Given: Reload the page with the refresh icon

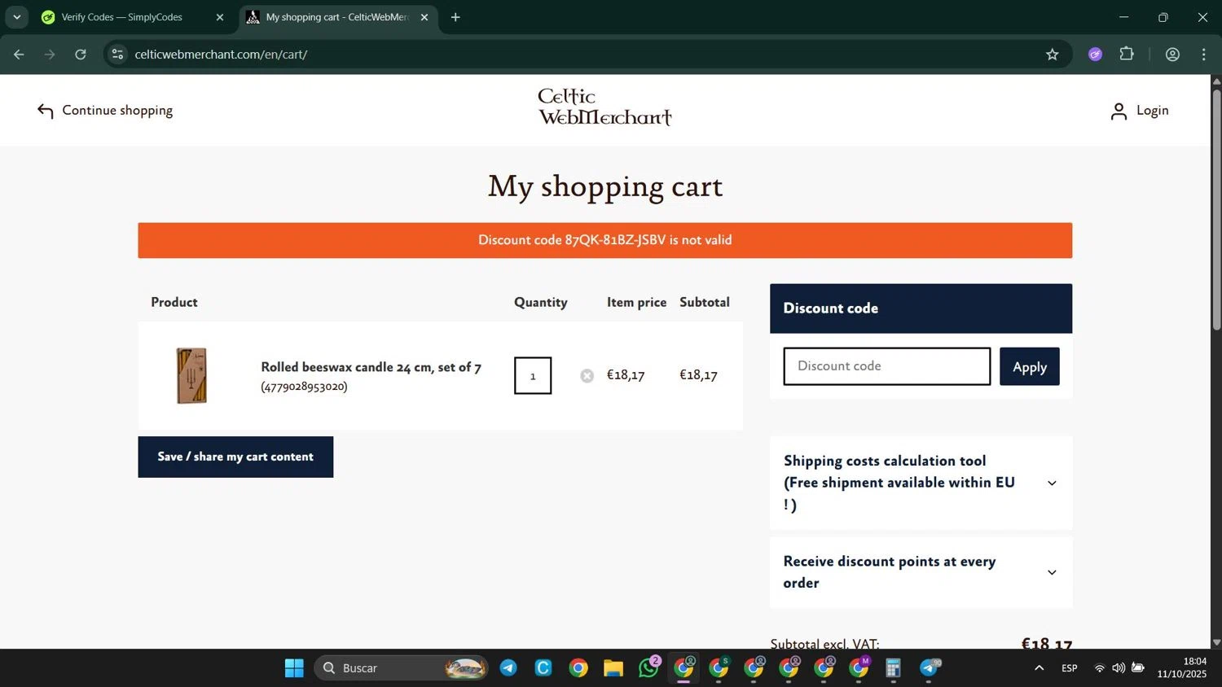Looking at the screenshot, I should [81, 55].
